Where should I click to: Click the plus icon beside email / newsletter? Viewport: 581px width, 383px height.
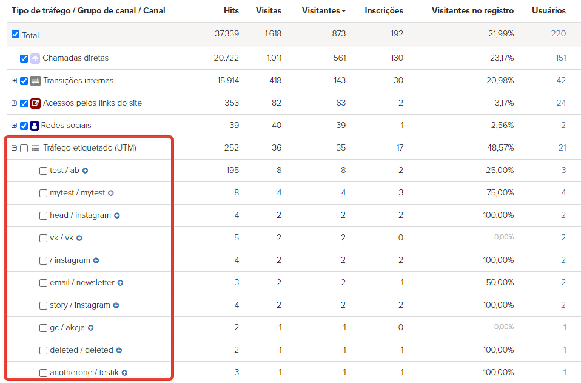pos(120,283)
